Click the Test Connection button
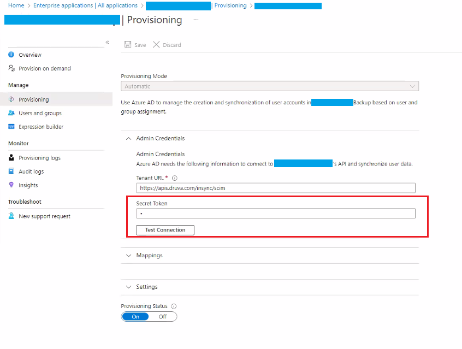The height and width of the screenshot is (349, 462). point(165,230)
